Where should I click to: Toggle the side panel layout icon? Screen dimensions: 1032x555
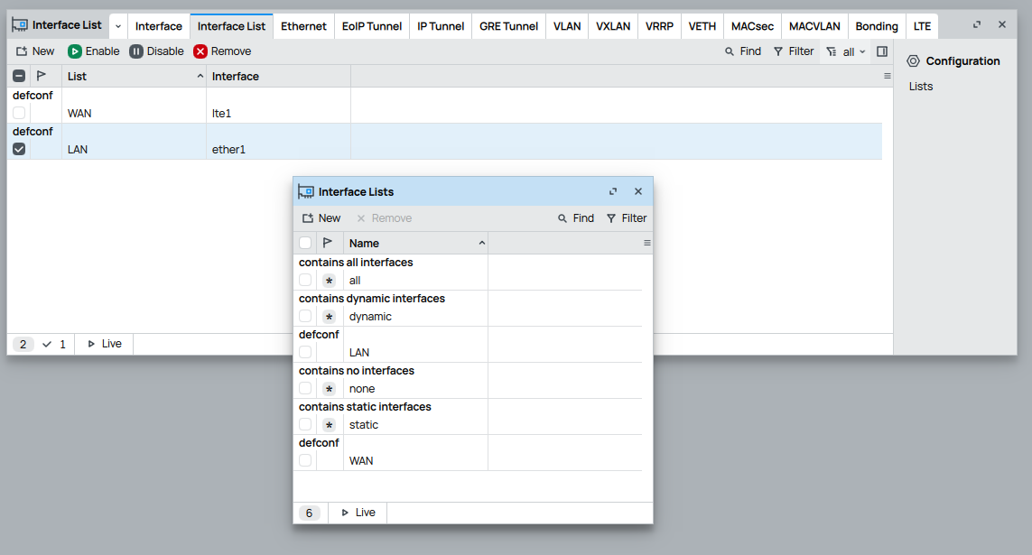coord(882,51)
